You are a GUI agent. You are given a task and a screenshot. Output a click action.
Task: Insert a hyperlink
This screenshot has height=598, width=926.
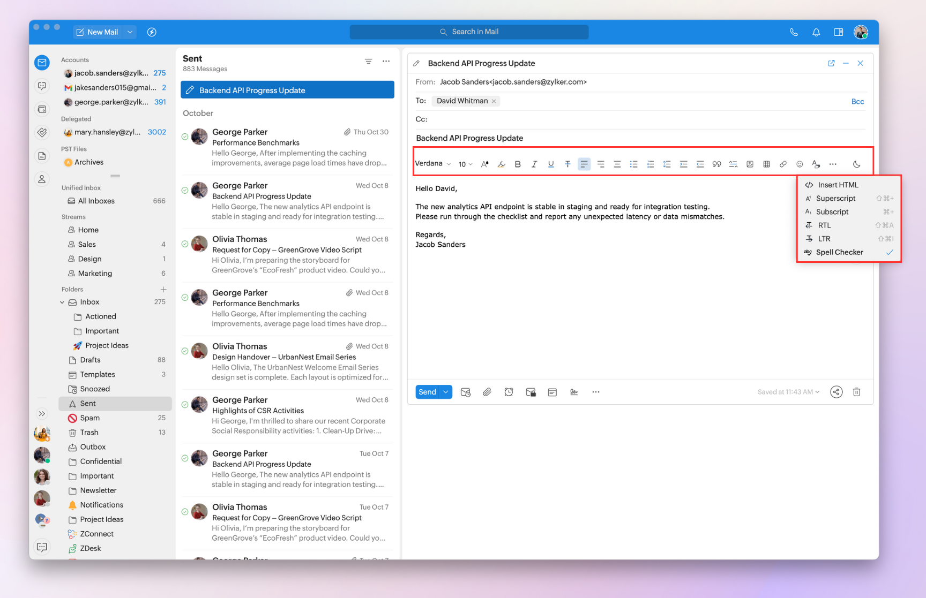783,164
